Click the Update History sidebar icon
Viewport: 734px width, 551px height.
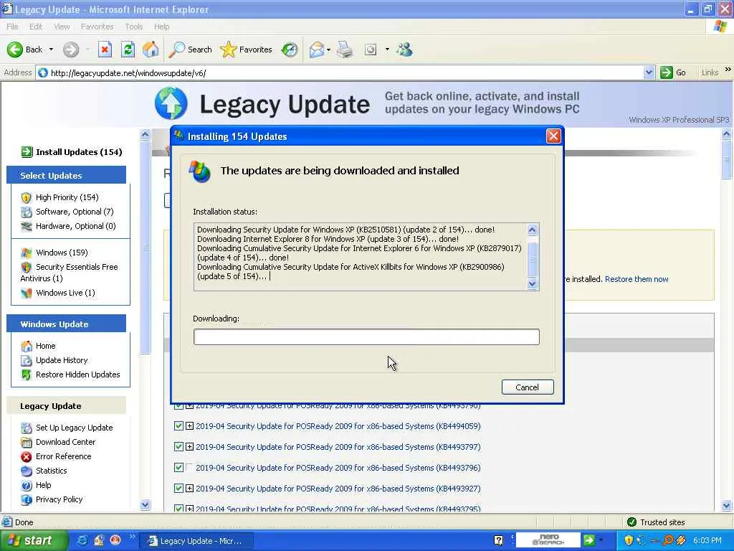click(27, 360)
